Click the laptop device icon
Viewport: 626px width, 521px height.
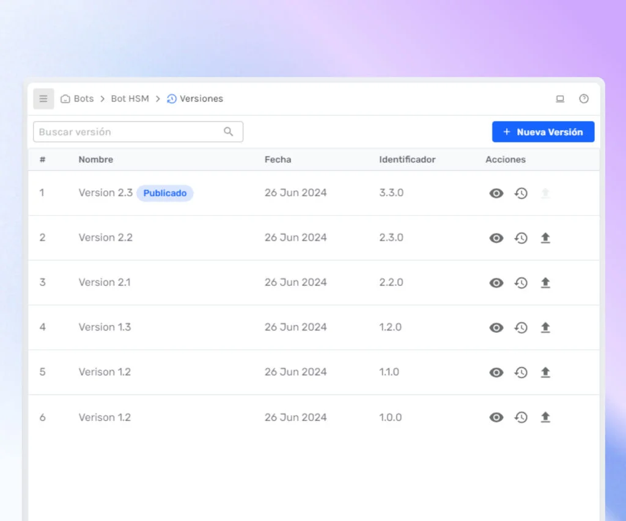(x=560, y=99)
